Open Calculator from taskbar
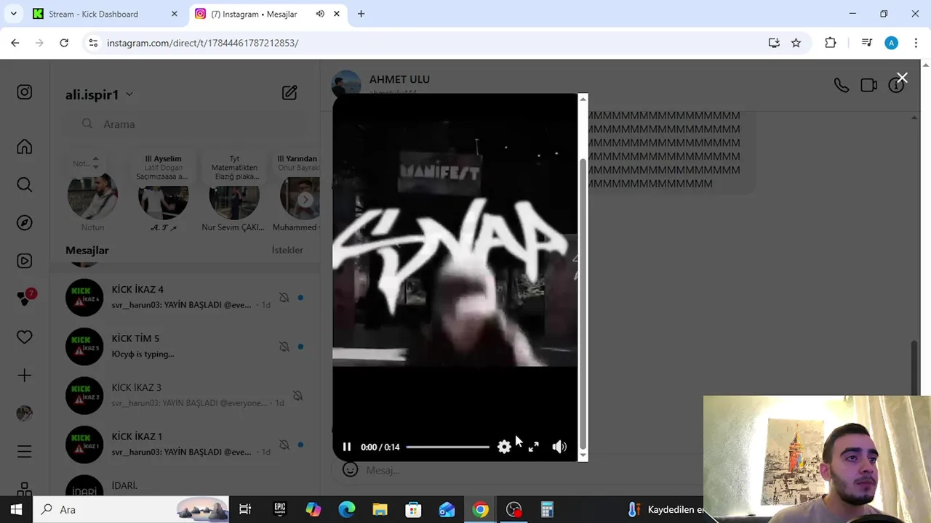This screenshot has height=523, width=931. [547, 510]
